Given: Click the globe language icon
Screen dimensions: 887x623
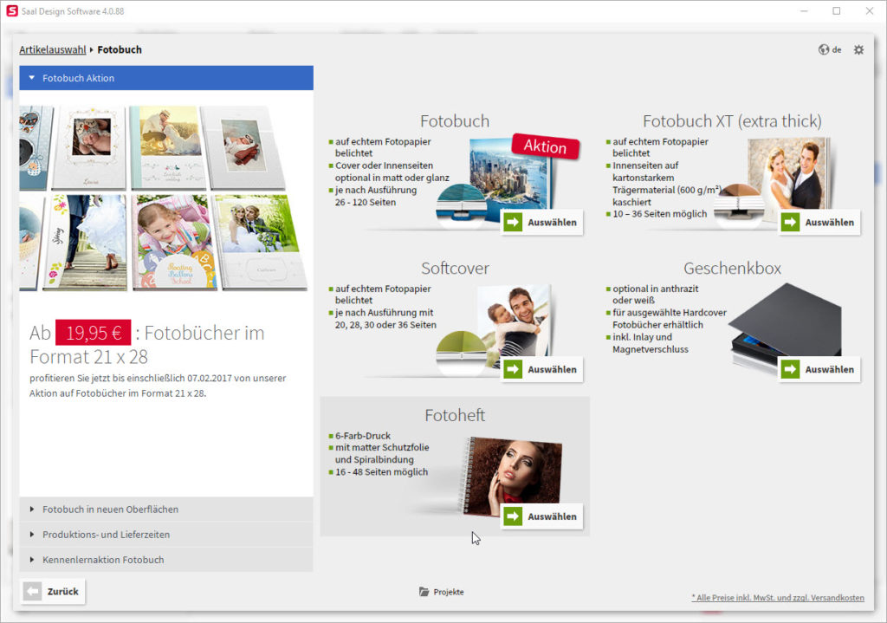Looking at the screenshot, I should click(824, 49).
